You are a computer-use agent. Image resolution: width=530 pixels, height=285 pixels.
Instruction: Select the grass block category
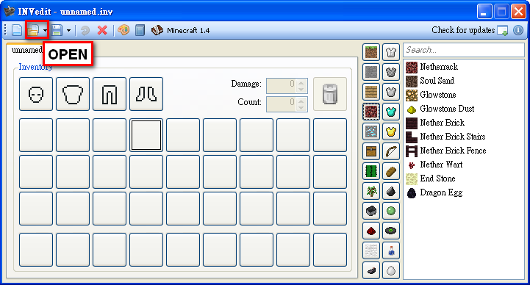click(x=371, y=52)
